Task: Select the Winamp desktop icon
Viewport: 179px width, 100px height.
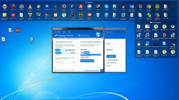Action: point(39,7)
